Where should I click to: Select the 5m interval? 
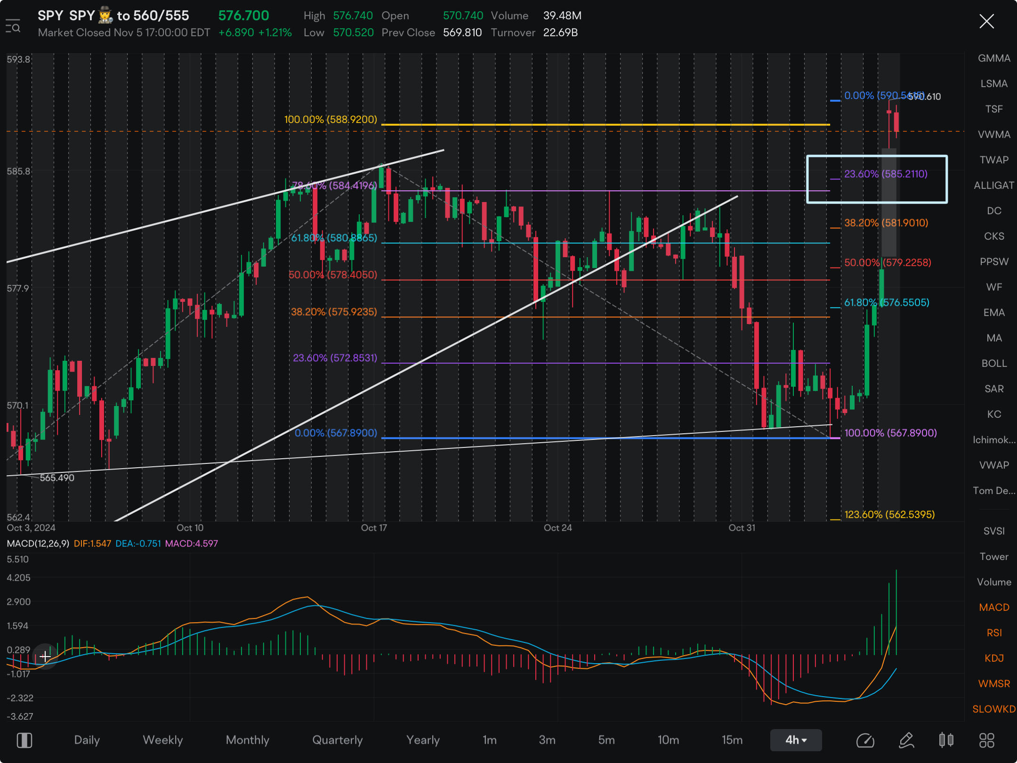[x=606, y=740]
